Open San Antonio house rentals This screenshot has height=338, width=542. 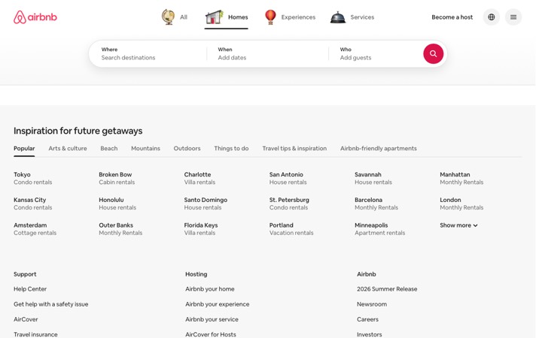click(x=288, y=178)
